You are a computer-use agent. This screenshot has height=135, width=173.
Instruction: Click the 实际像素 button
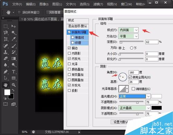coord(55,12)
